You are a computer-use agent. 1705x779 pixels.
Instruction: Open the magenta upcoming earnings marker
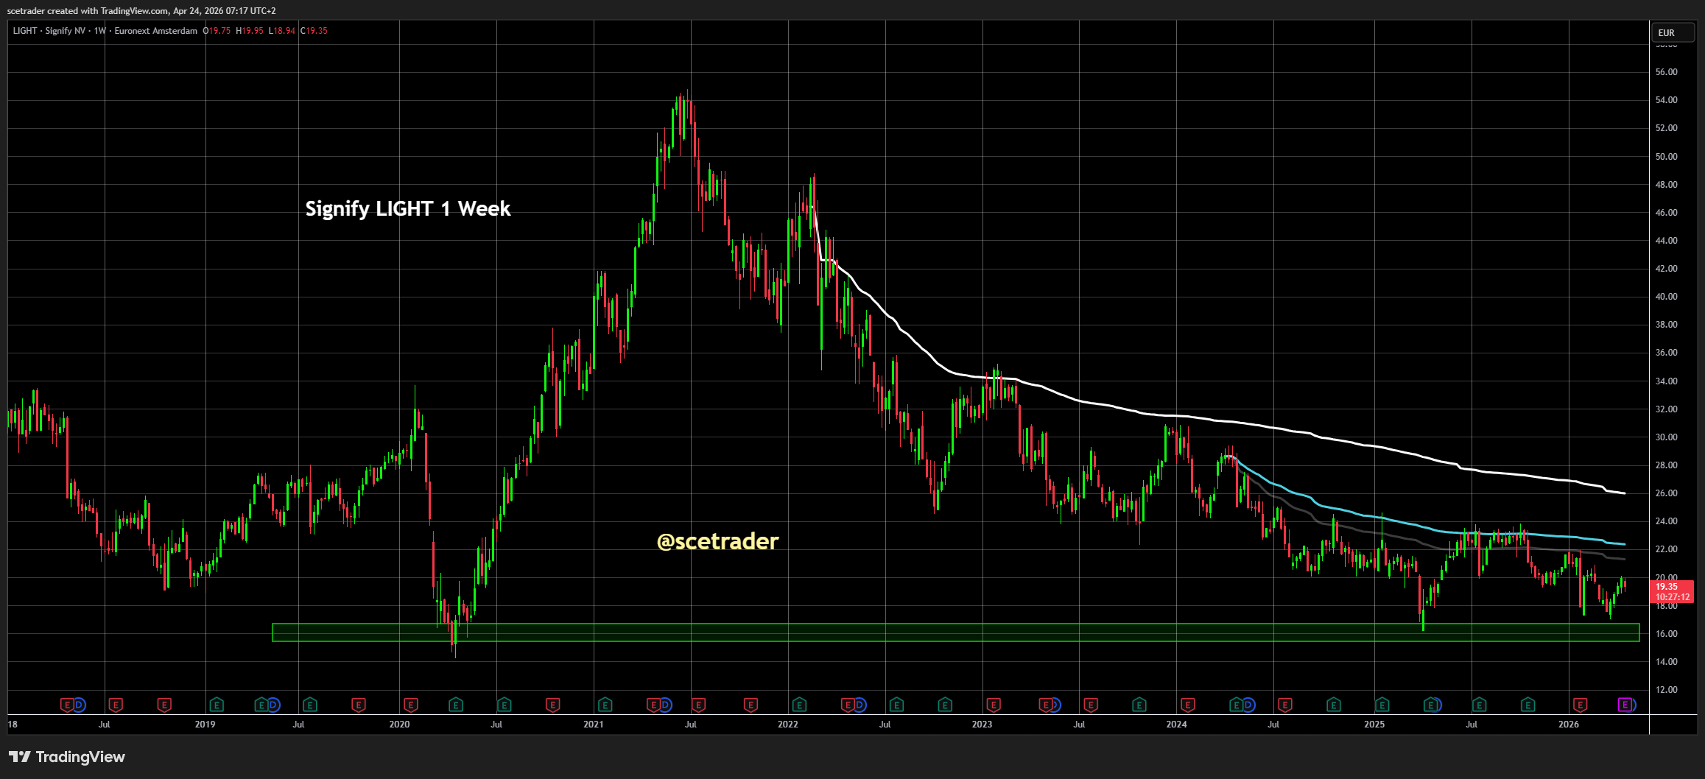pyautogui.click(x=1625, y=705)
